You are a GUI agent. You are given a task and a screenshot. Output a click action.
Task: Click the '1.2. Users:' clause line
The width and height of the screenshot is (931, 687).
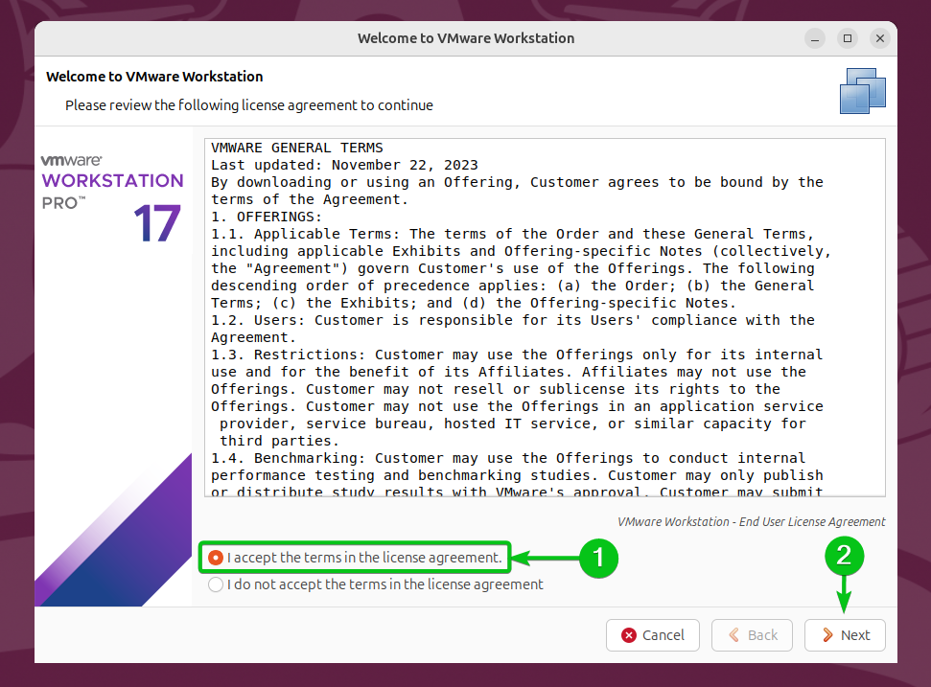(512, 320)
